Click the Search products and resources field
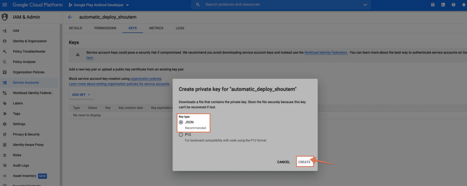Image resolution: width=467 pixels, height=186 pixels. 279,5
